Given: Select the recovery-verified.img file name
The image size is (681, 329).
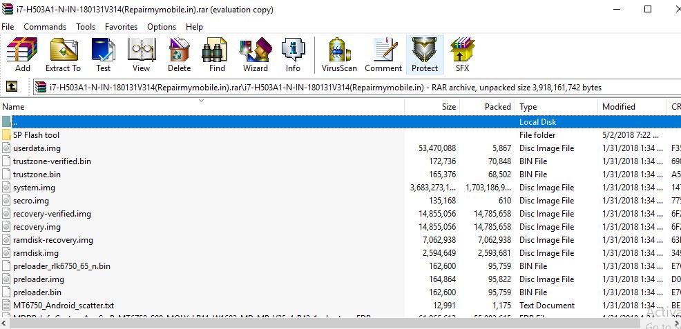Looking at the screenshot, I should click(x=52, y=214).
